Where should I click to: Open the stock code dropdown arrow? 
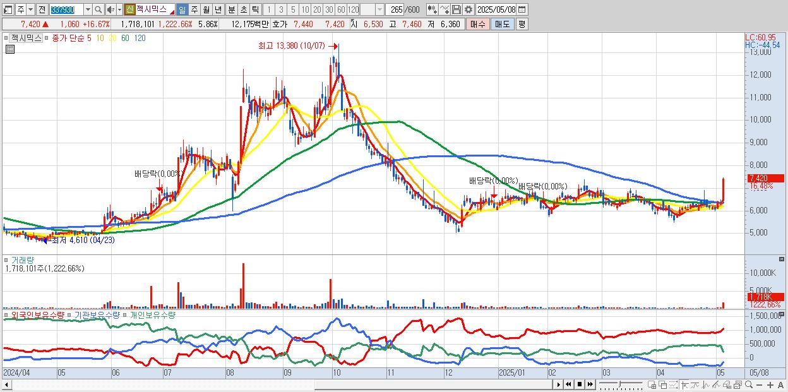click(88, 9)
